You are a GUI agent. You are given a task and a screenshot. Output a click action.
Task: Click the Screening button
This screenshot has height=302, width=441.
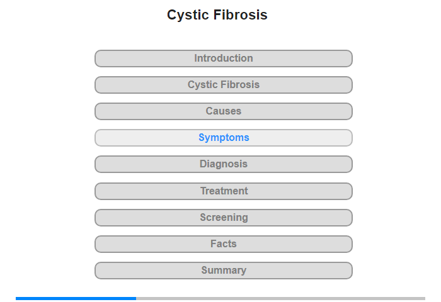point(224,217)
